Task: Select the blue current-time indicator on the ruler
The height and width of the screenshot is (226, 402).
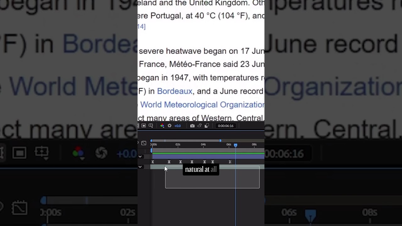Action: pos(236,145)
